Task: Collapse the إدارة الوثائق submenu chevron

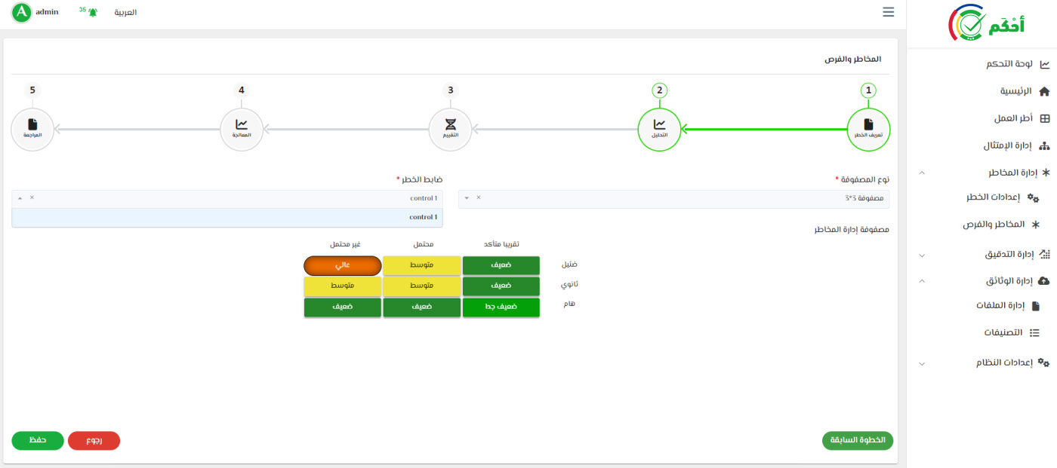Action: pyautogui.click(x=921, y=280)
